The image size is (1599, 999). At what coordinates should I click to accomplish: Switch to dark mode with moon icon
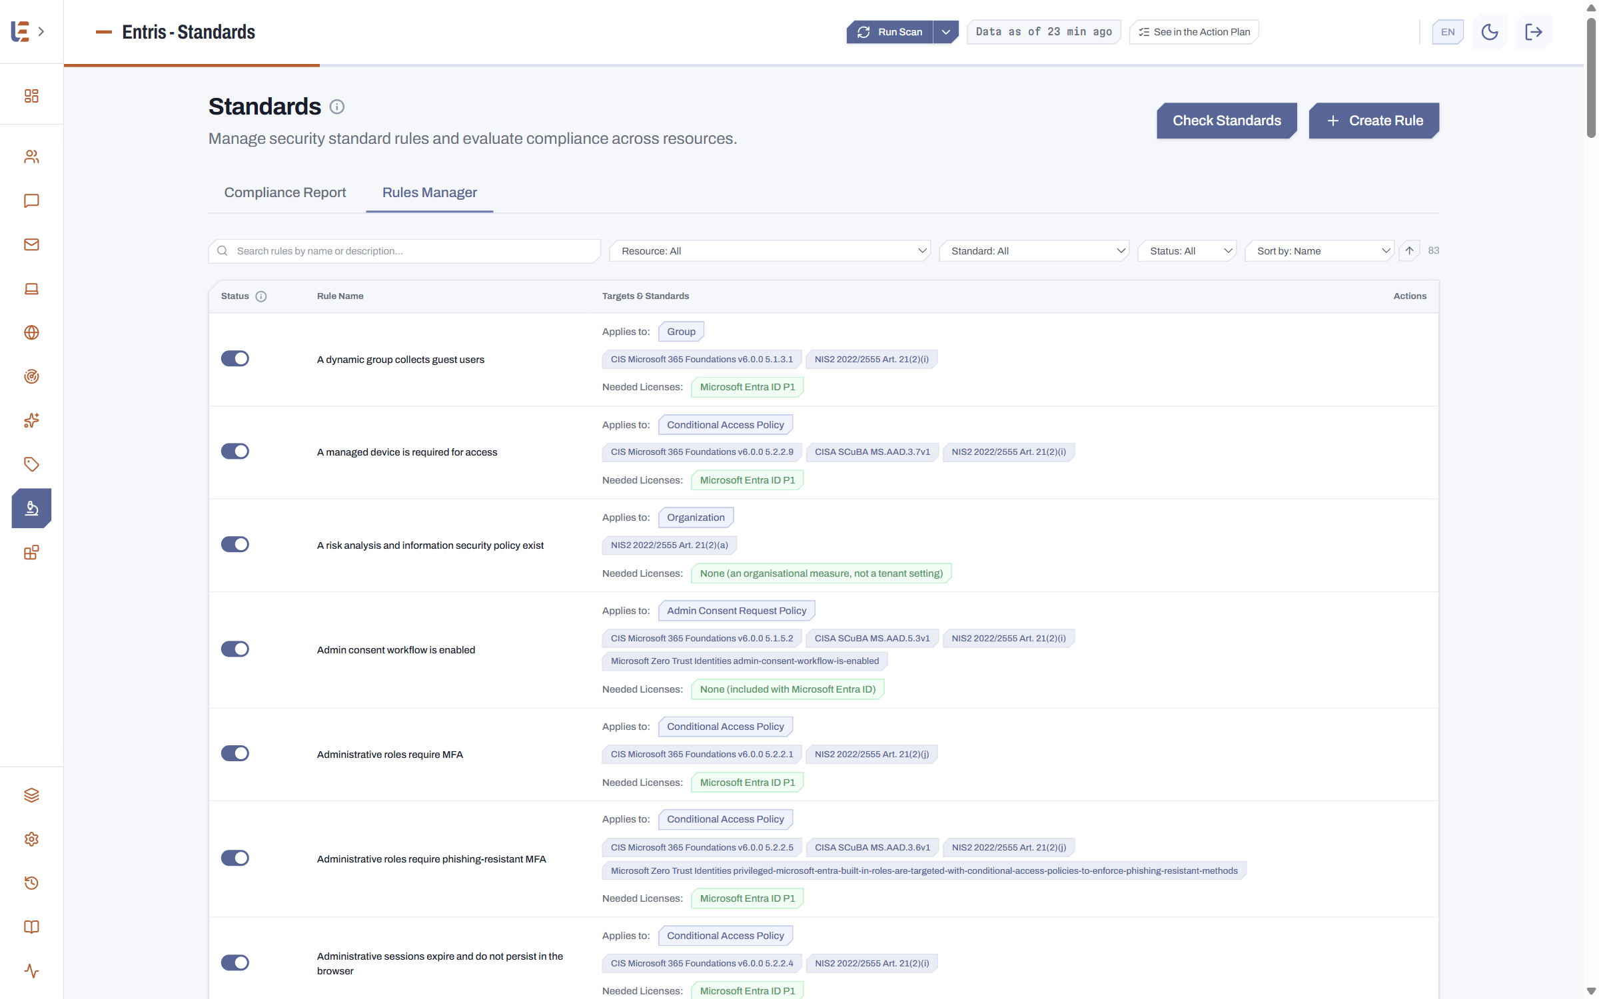(1490, 32)
